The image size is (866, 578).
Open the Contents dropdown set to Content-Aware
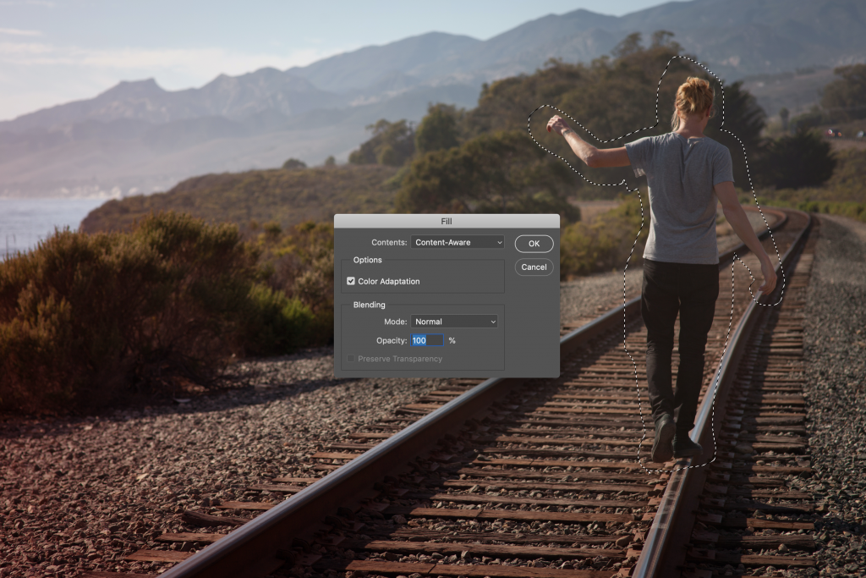pyautogui.click(x=458, y=242)
